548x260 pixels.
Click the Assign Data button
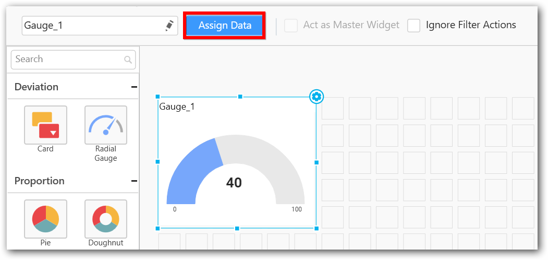coord(225,26)
